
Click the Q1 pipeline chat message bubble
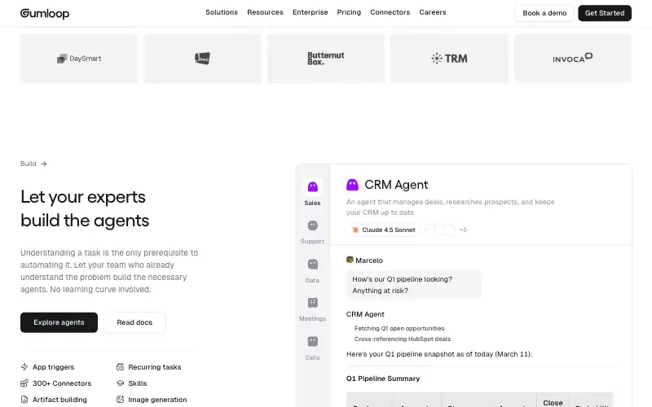[x=414, y=284]
